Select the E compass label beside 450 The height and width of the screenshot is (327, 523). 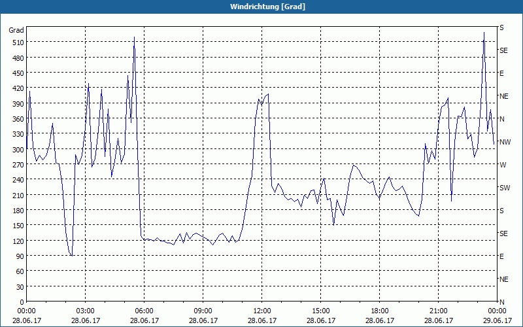pos(501,73)
